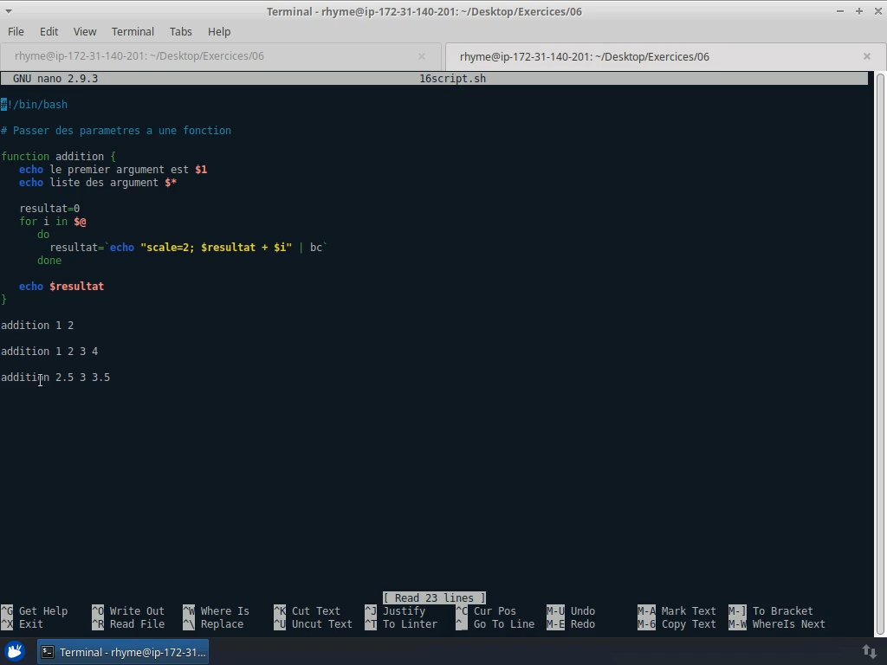Click the Read 23 lines status message

pos(434,597)
